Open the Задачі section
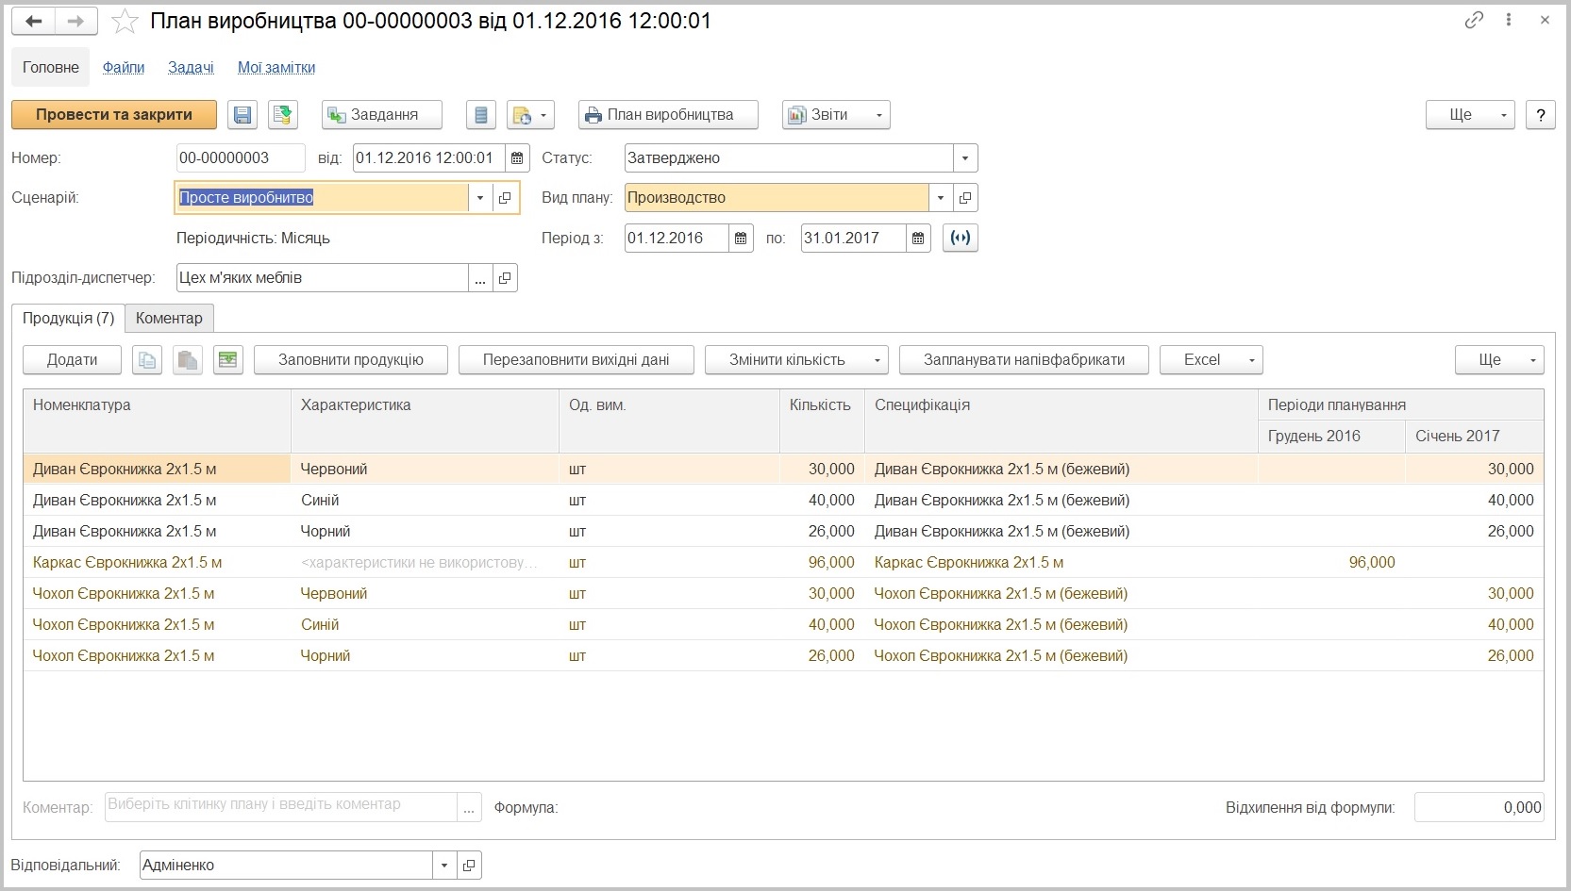The height and width of the screenshot is (891, 1571). coord(191,68)
